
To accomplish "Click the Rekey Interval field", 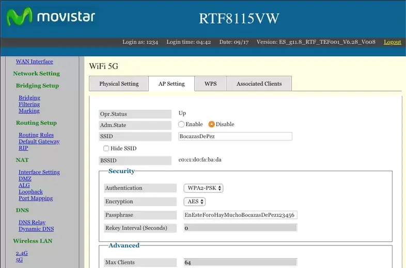I will (x=240, y=228).
